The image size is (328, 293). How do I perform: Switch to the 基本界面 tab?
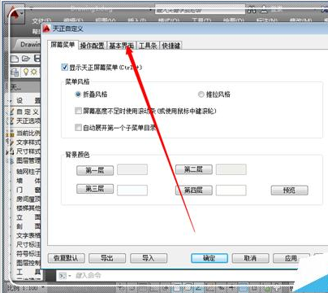tap(122, 46)
